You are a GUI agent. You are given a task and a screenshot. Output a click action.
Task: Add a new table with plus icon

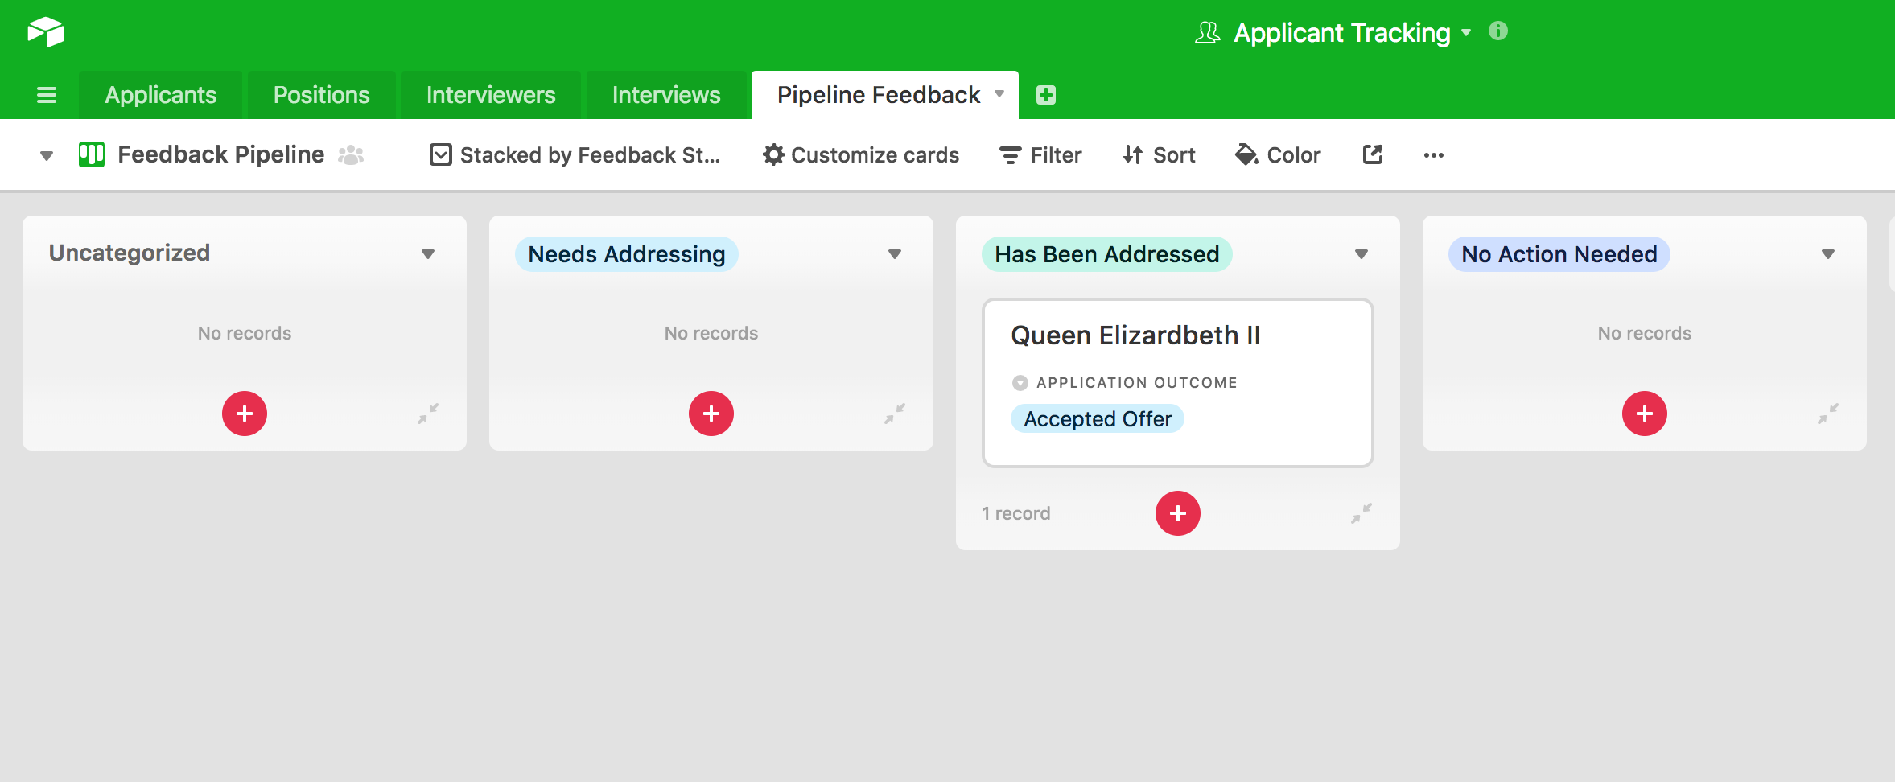click(x=1046, y=95)
